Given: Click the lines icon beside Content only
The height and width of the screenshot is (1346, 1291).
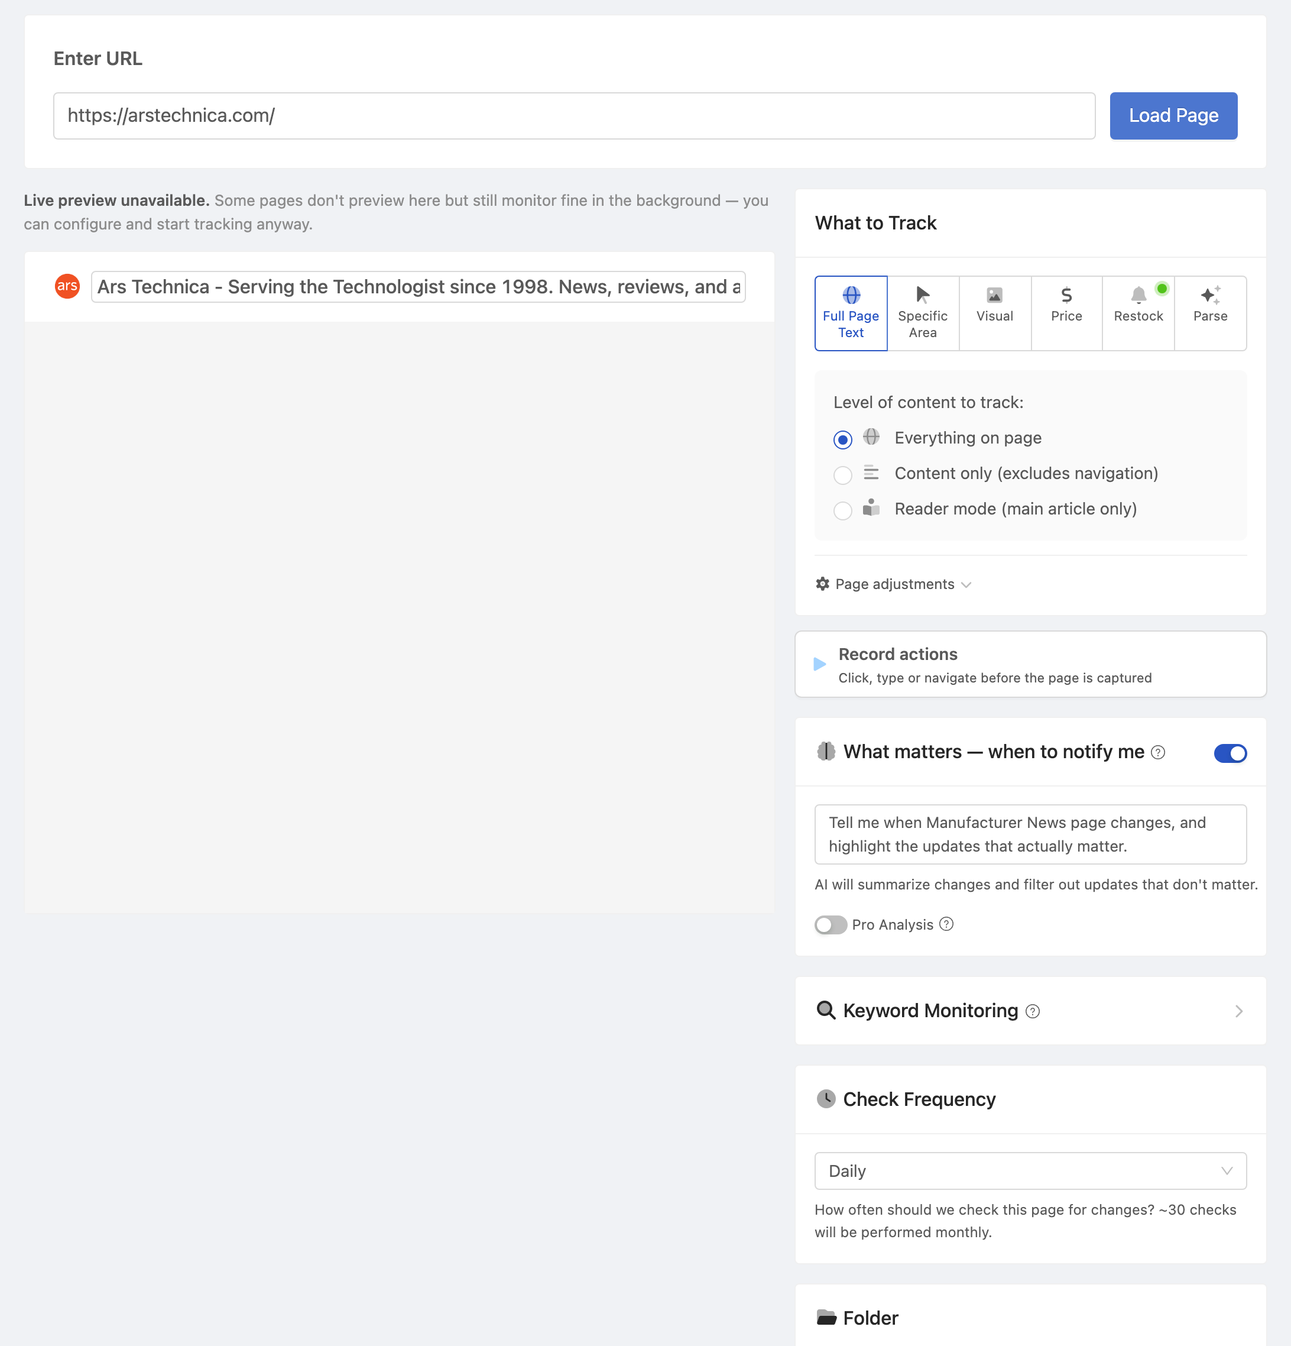Looking at the screenshot, I should (x=871, y=473).
